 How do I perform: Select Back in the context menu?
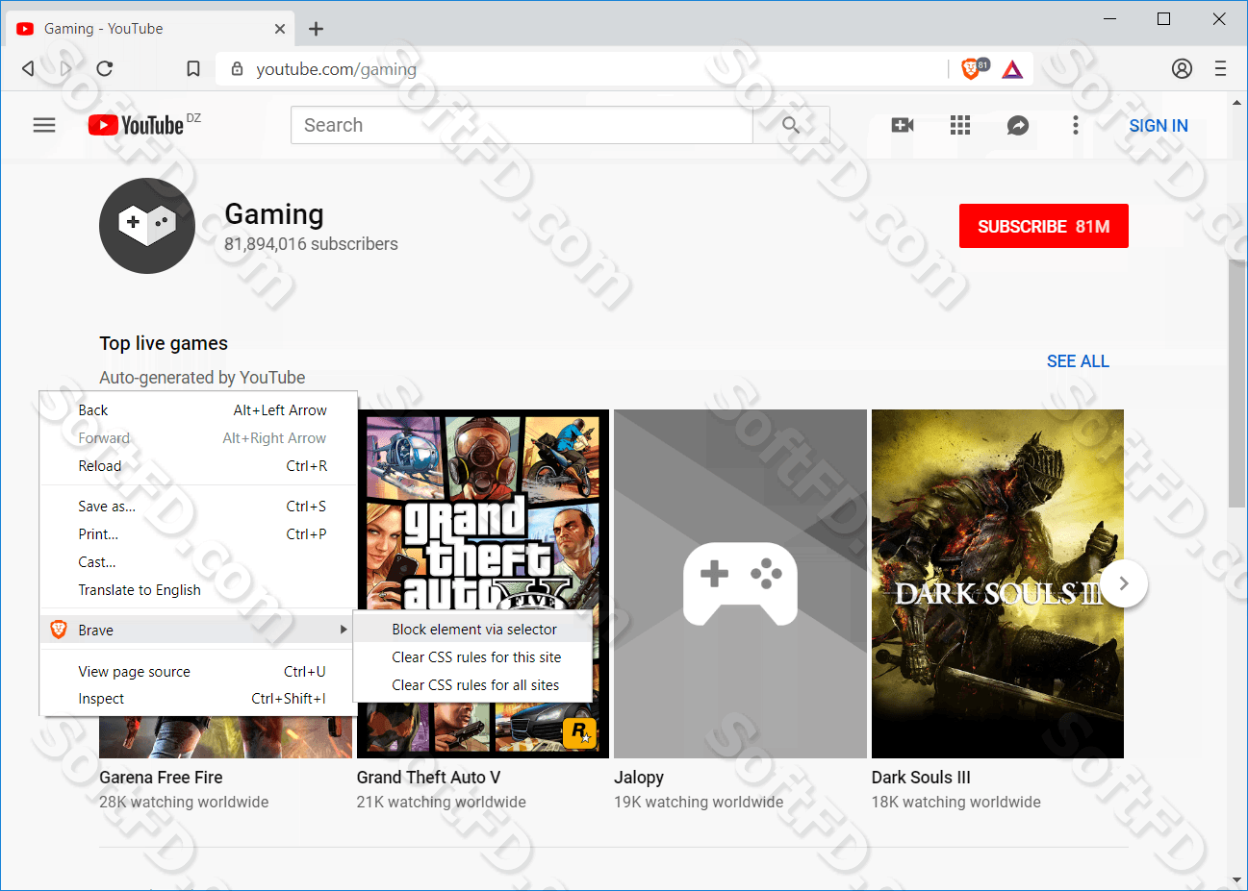coord(198,410)
